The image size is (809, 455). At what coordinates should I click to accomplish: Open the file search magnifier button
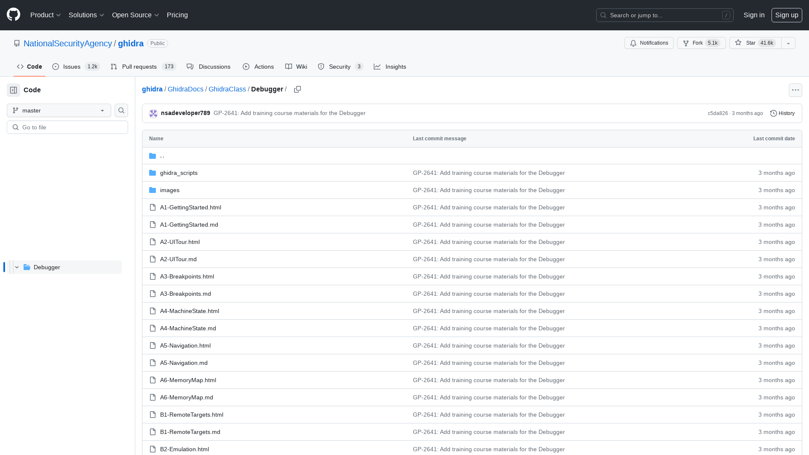[x=121, y=110]
